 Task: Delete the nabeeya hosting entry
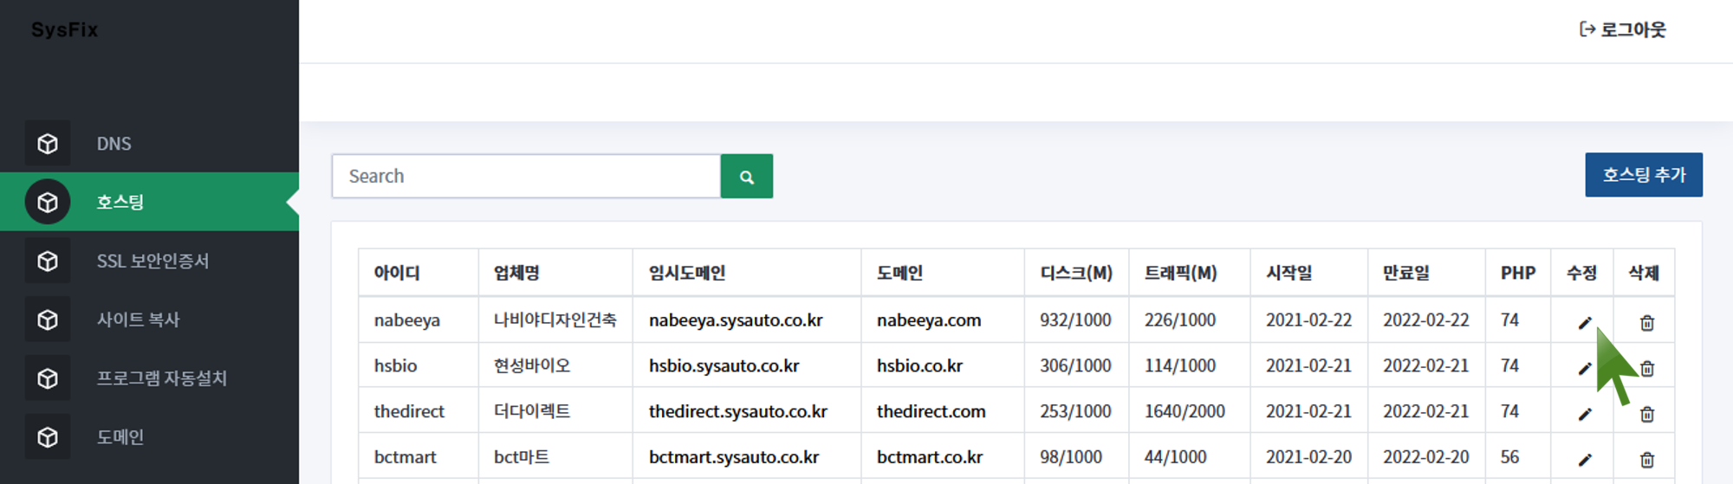tap(1646, 323)
